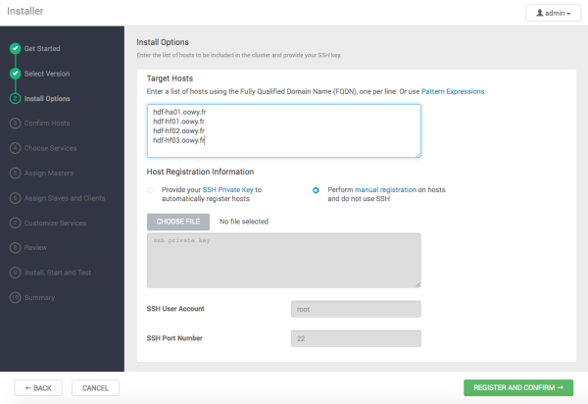Click the green checkmark beside Select Version
Viewport: 588px width, 404px height.
15,74
